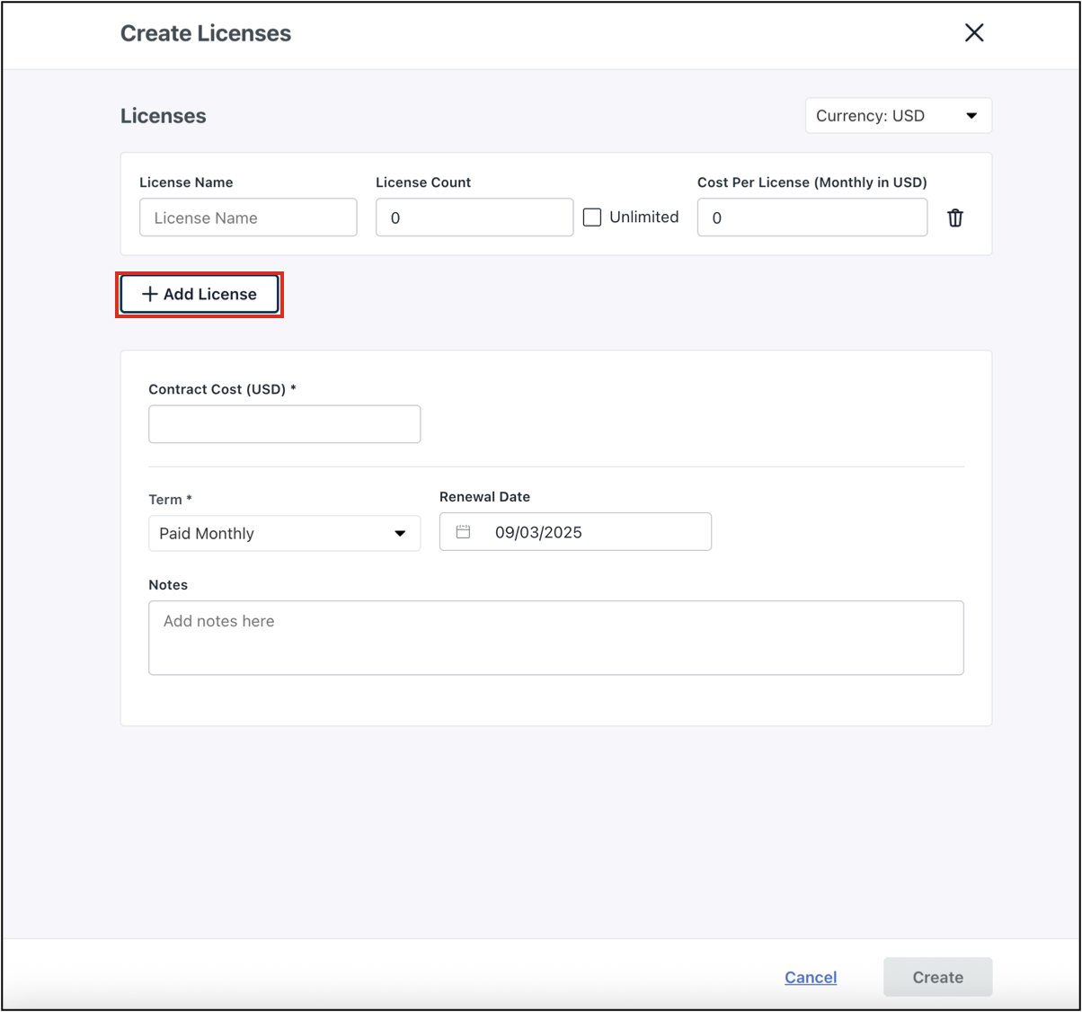The width and height of the screenshot is (1082, 1012).
Task: Open the Currency: USD dropdown
Action: pos(898,115)
